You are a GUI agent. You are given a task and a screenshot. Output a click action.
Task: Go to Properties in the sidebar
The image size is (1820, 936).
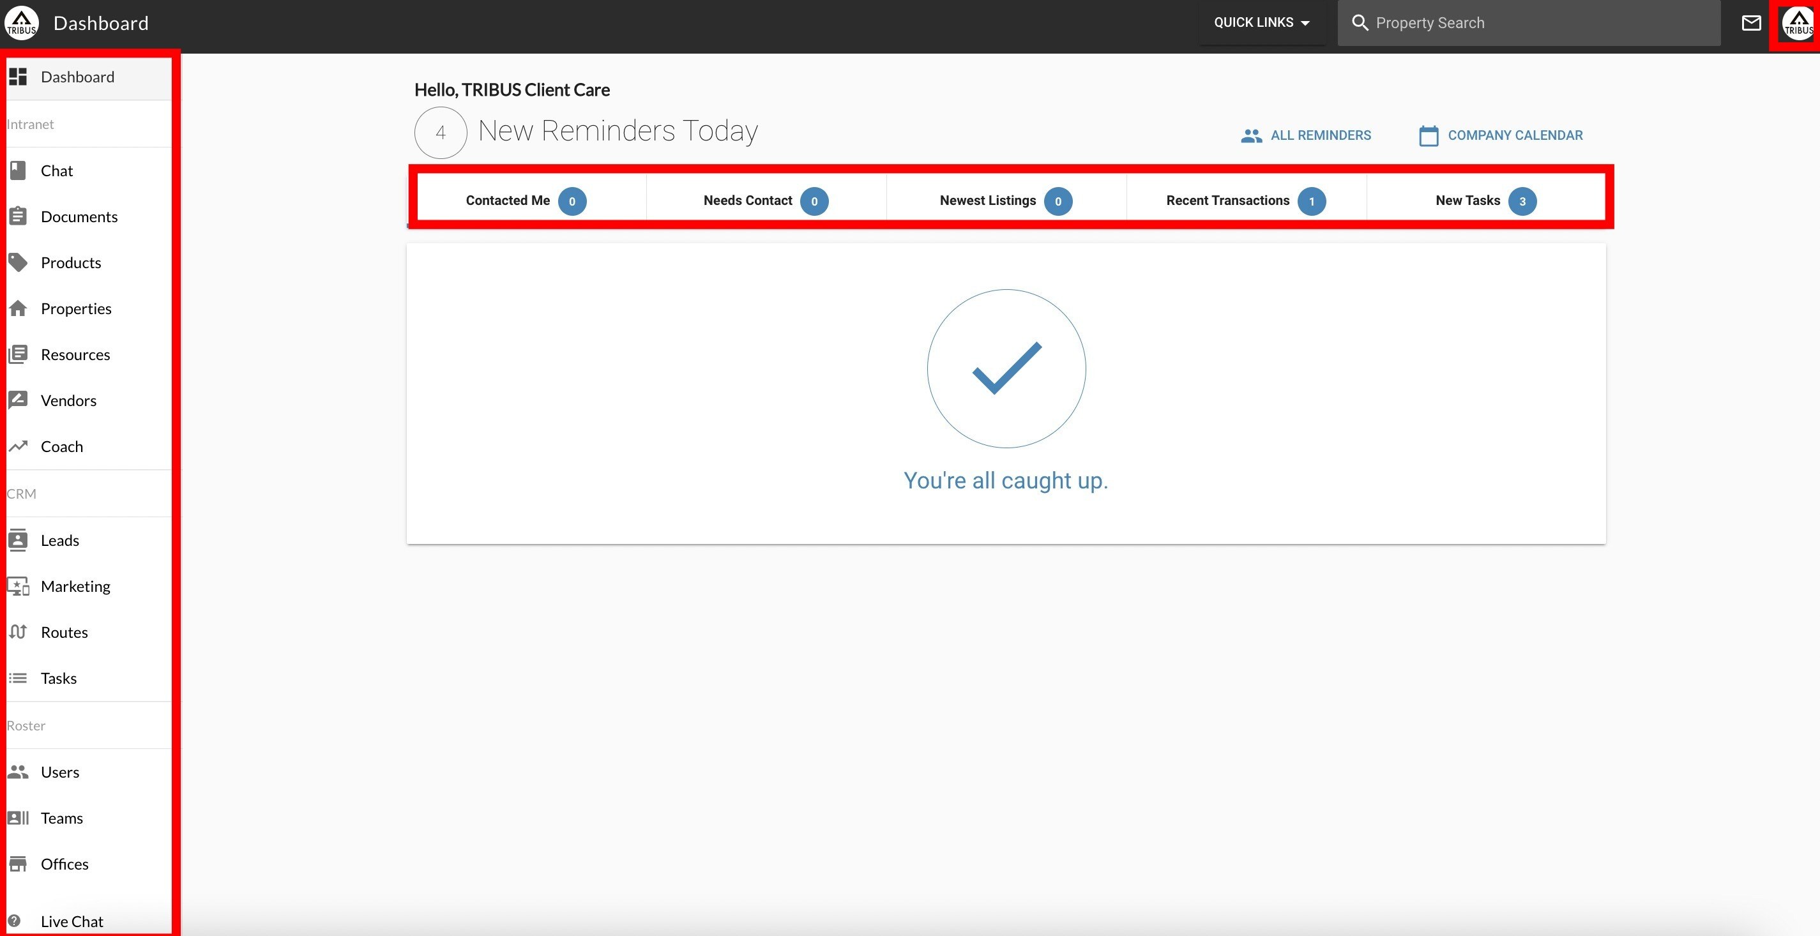[89, 308]
